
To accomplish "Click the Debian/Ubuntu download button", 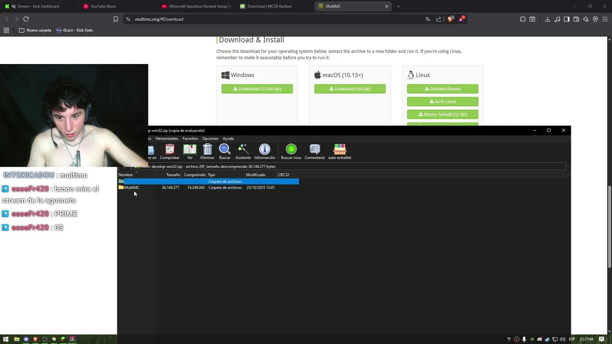I will click(x=443, y=89).
